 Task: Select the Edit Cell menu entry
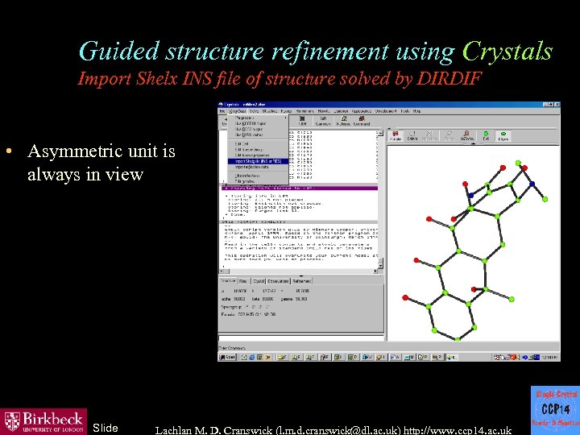click(259, 144)
